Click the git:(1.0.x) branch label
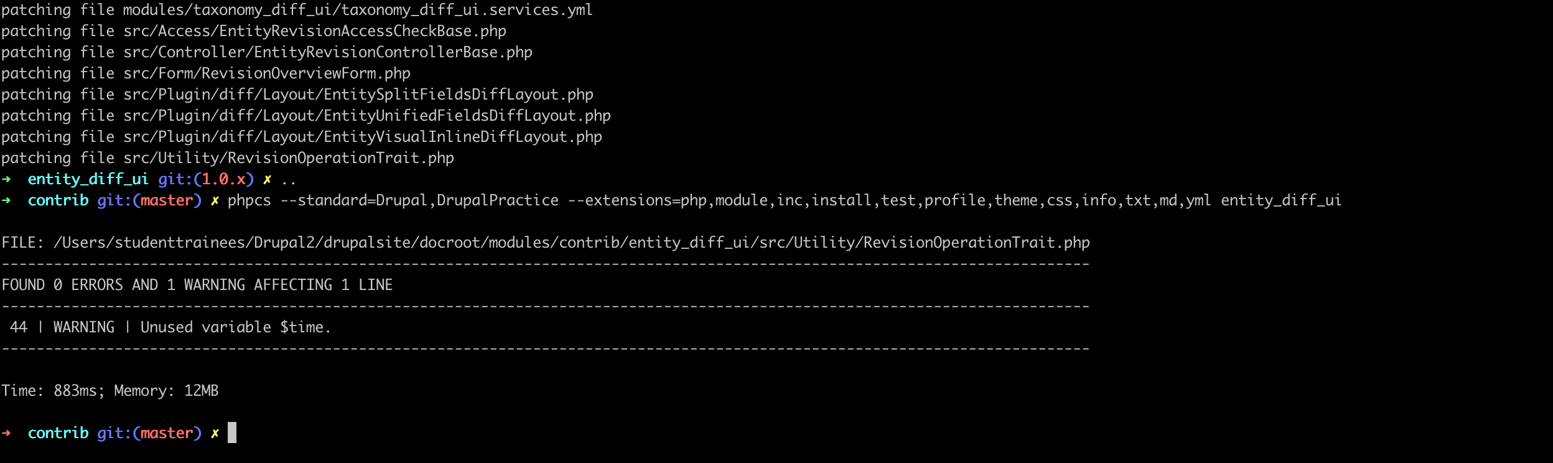Screen dimensions: 1553x463 pos(206,179)
